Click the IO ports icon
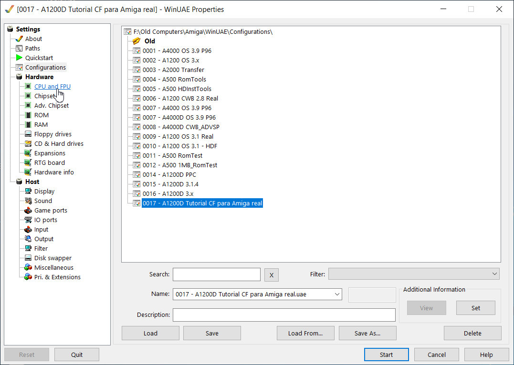514x365 pixels. coord(28,220)
